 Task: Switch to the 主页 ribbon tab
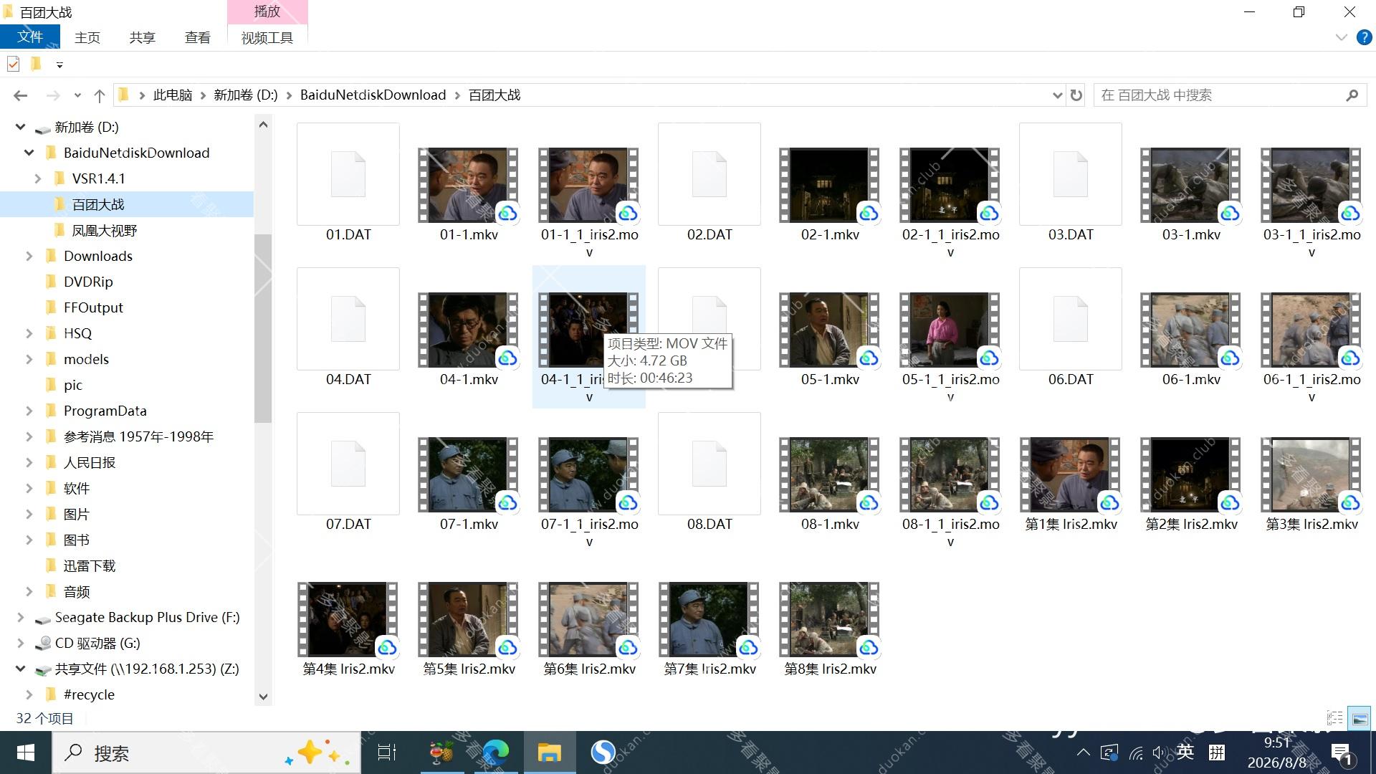click(x=87, y=37)
